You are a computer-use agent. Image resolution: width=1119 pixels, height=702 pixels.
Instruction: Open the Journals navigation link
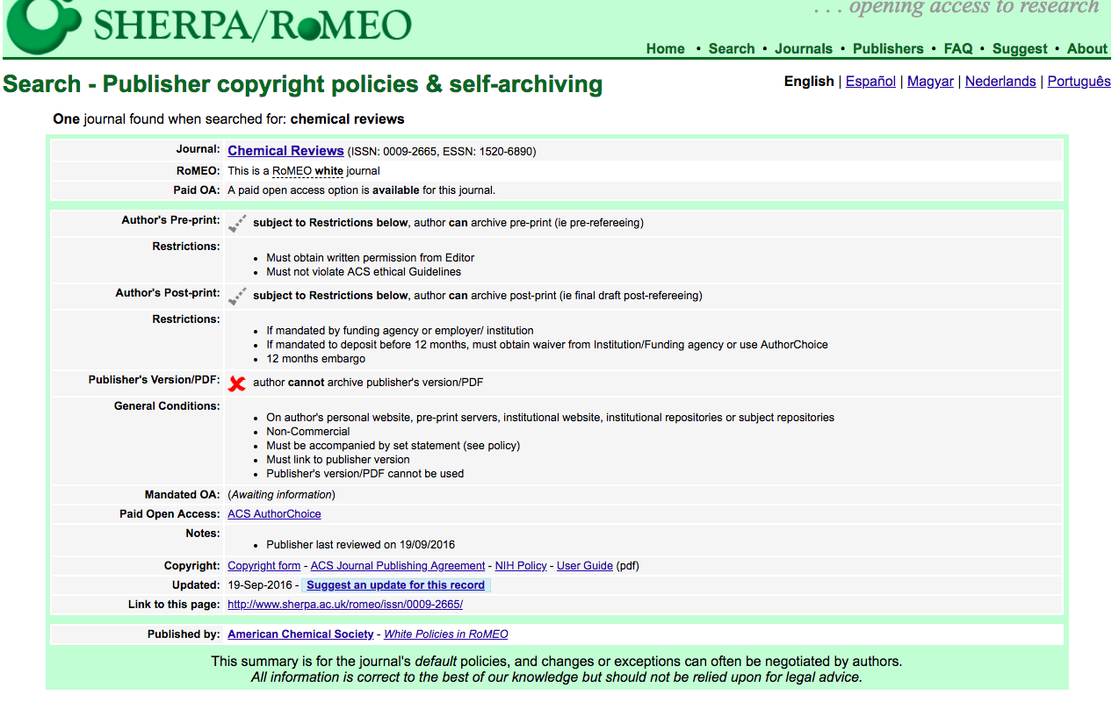coord(803,49)
